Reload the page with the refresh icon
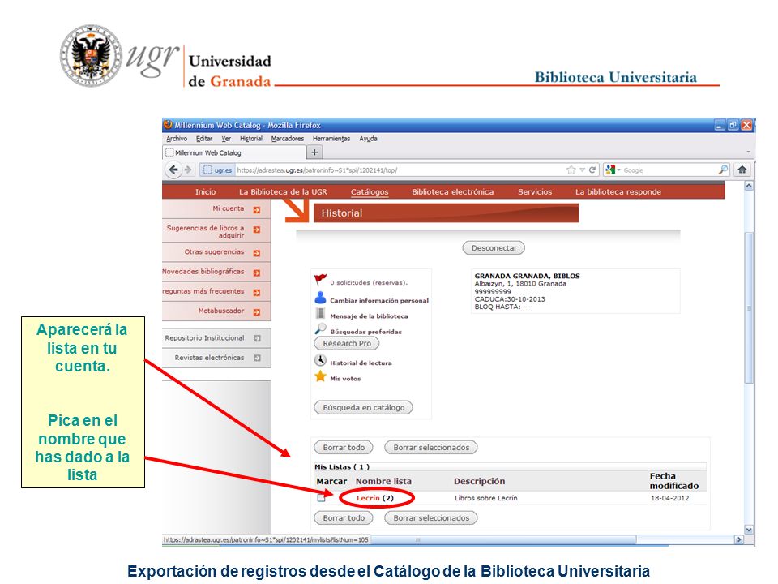 [592, 170]
